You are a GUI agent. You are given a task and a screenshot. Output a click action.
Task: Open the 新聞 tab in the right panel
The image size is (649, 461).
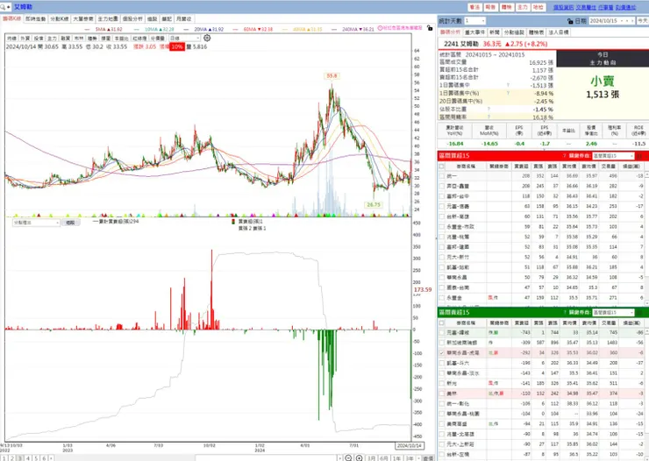pyautogui.click(x=495, y=32)
